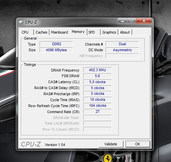Click the 184 clocks tRFC value
Image resolution: width=171 pixels, height=162 pixels.
(98, 105)
